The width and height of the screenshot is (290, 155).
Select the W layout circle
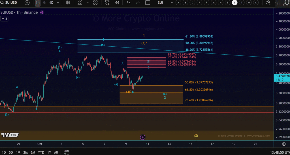(x=249, y=3)
